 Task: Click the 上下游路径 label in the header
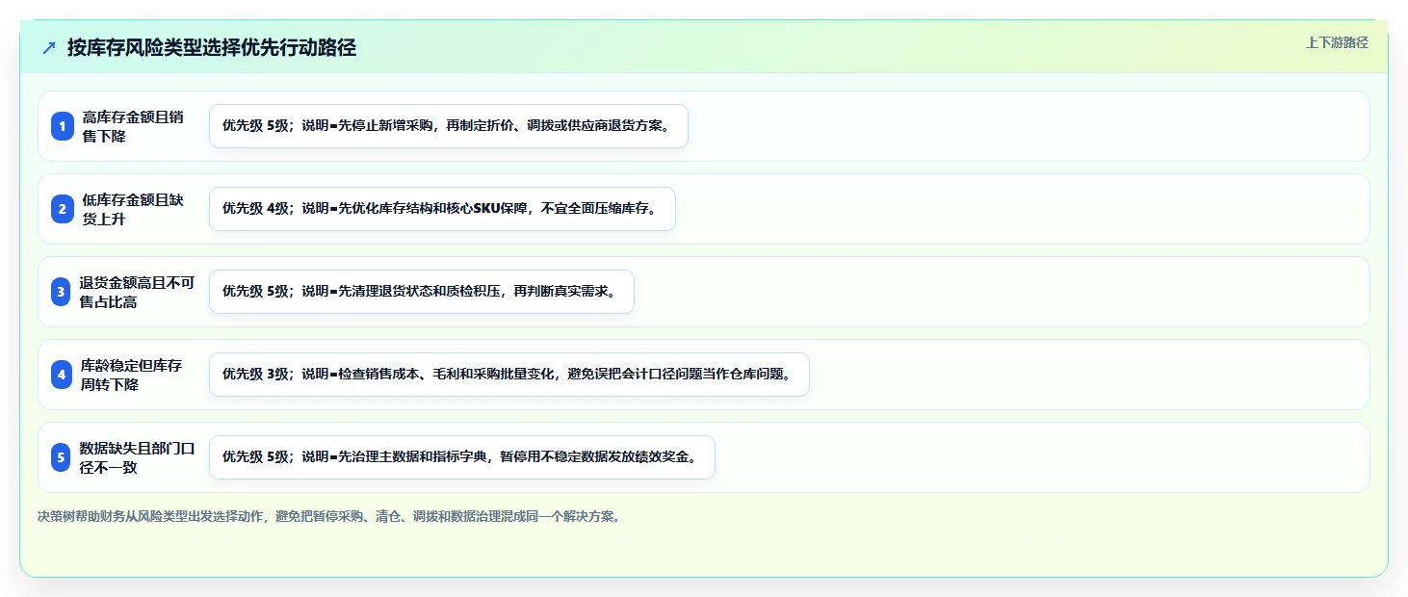pos(1337,42)
